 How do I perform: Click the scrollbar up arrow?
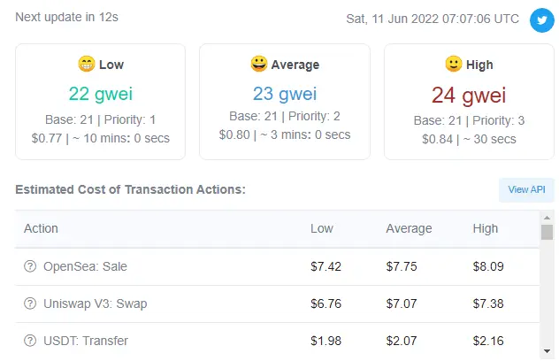click(x=547, y=218)
